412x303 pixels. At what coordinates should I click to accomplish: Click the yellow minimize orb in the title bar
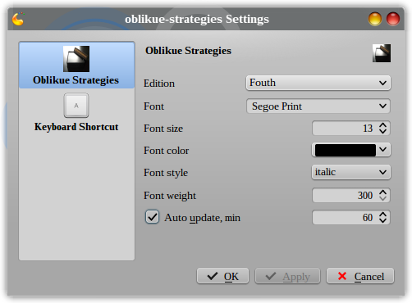[375, 19]
